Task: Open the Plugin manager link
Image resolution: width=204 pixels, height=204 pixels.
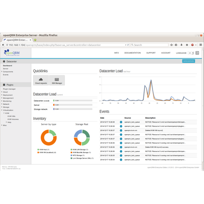Action: (x=9, y=89)
